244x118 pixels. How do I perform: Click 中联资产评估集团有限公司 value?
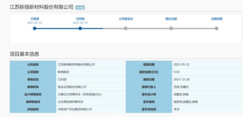pos(75,109)
